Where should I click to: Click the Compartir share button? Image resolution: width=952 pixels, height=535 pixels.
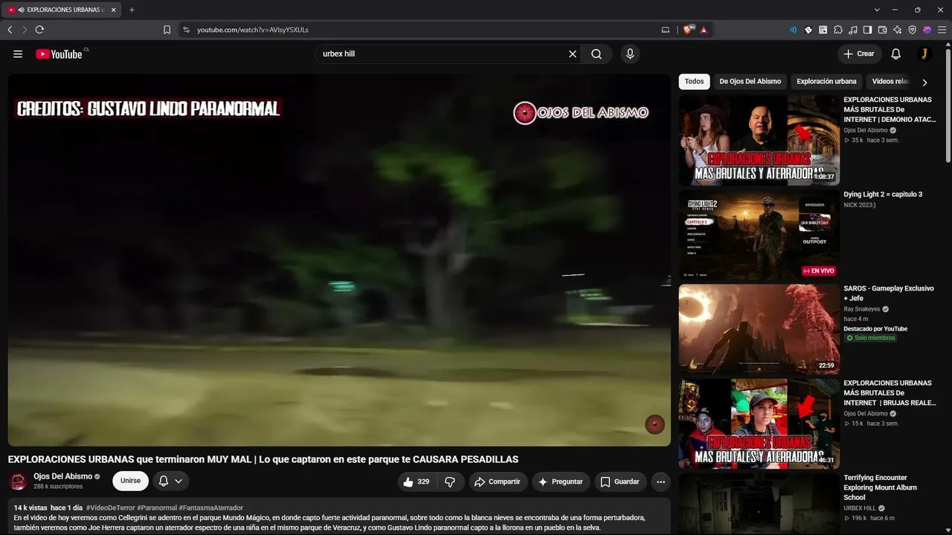[x=498, y=481]
